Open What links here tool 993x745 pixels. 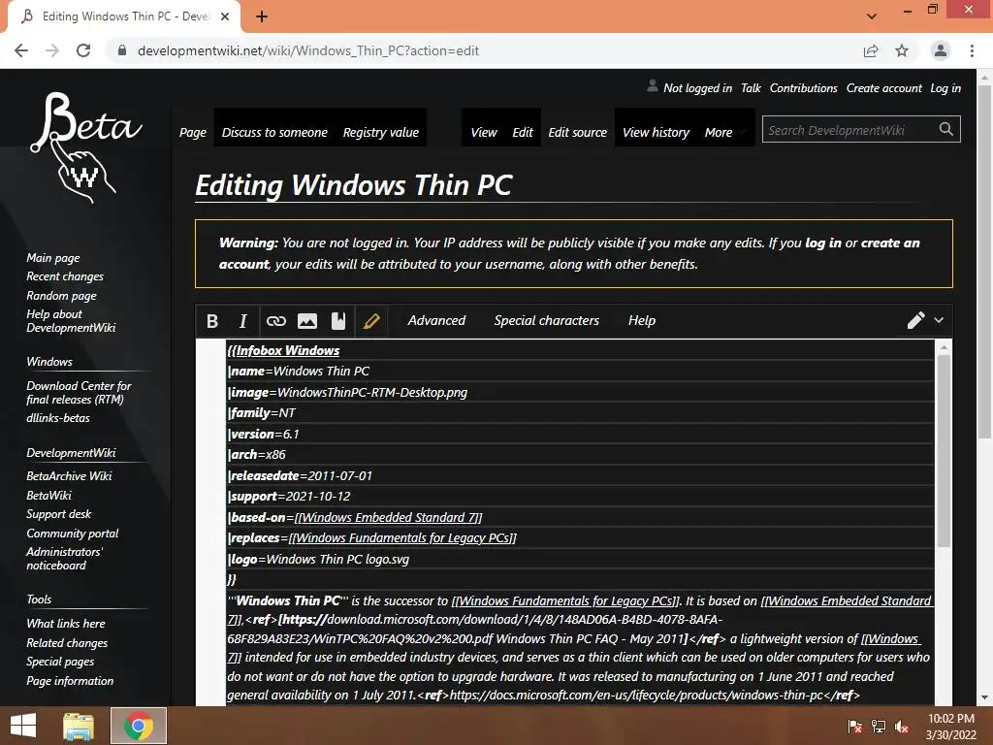point(66,624)
